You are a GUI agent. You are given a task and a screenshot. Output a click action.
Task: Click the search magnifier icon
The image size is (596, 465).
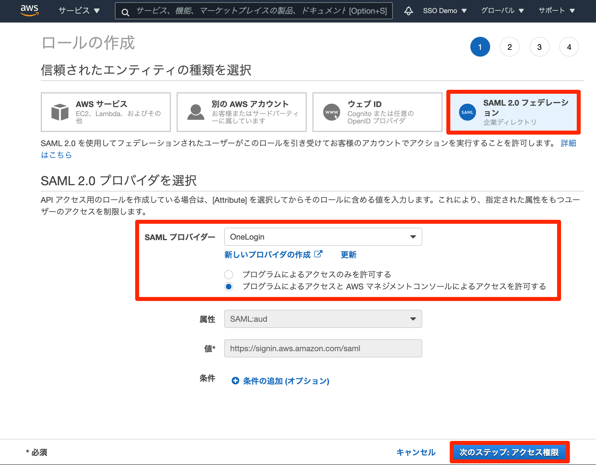coord(125,12)
